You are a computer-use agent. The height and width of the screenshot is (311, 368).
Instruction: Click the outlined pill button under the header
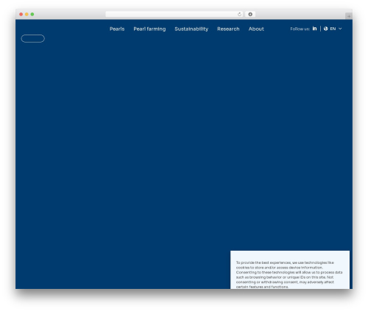pos(33,38)
